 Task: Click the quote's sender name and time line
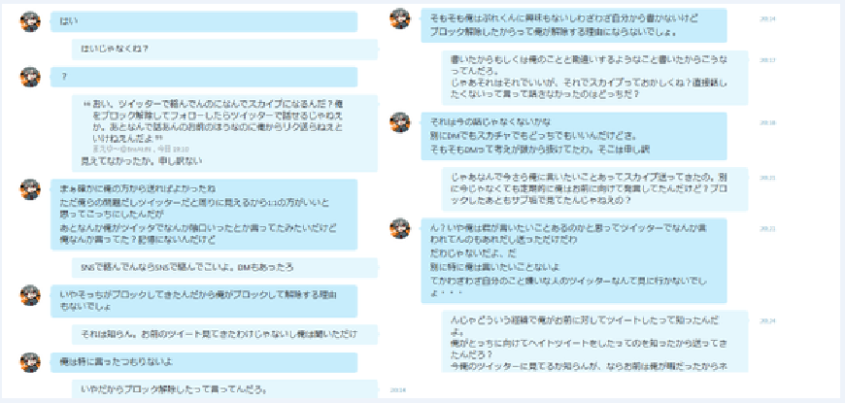point(141,149)
